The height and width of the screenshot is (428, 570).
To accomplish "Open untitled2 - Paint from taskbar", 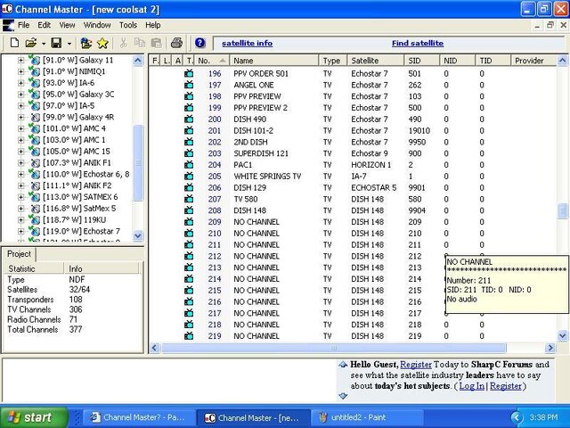I will pos(367,417).
